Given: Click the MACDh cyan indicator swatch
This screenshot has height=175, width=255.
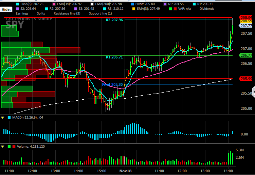Looking at the screenshot, I should click(9, 118).
